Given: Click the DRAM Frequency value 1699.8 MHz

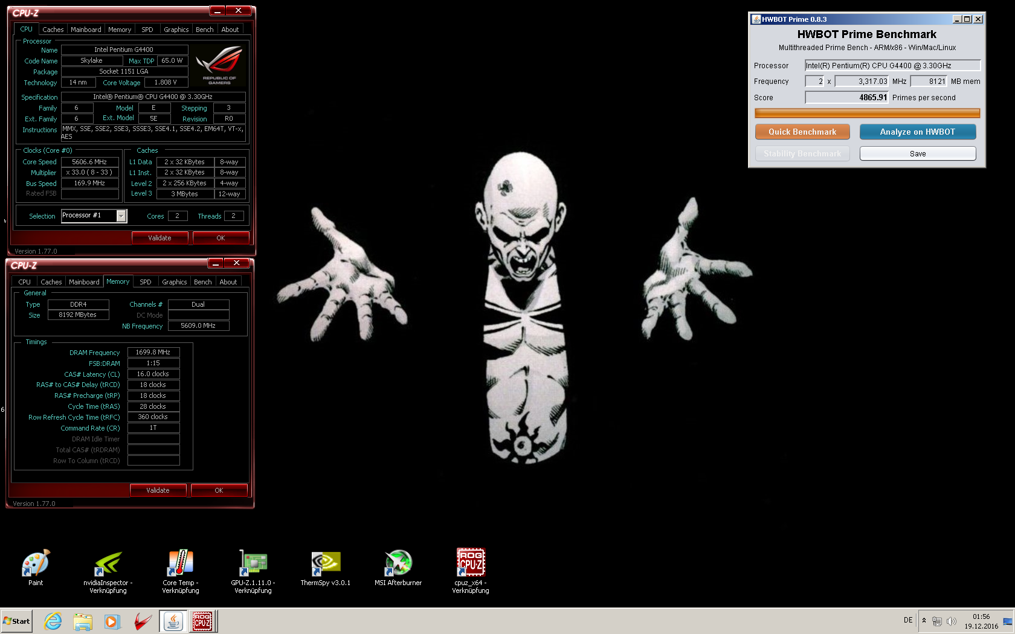Looking at the screenshot, I should 153,352.
